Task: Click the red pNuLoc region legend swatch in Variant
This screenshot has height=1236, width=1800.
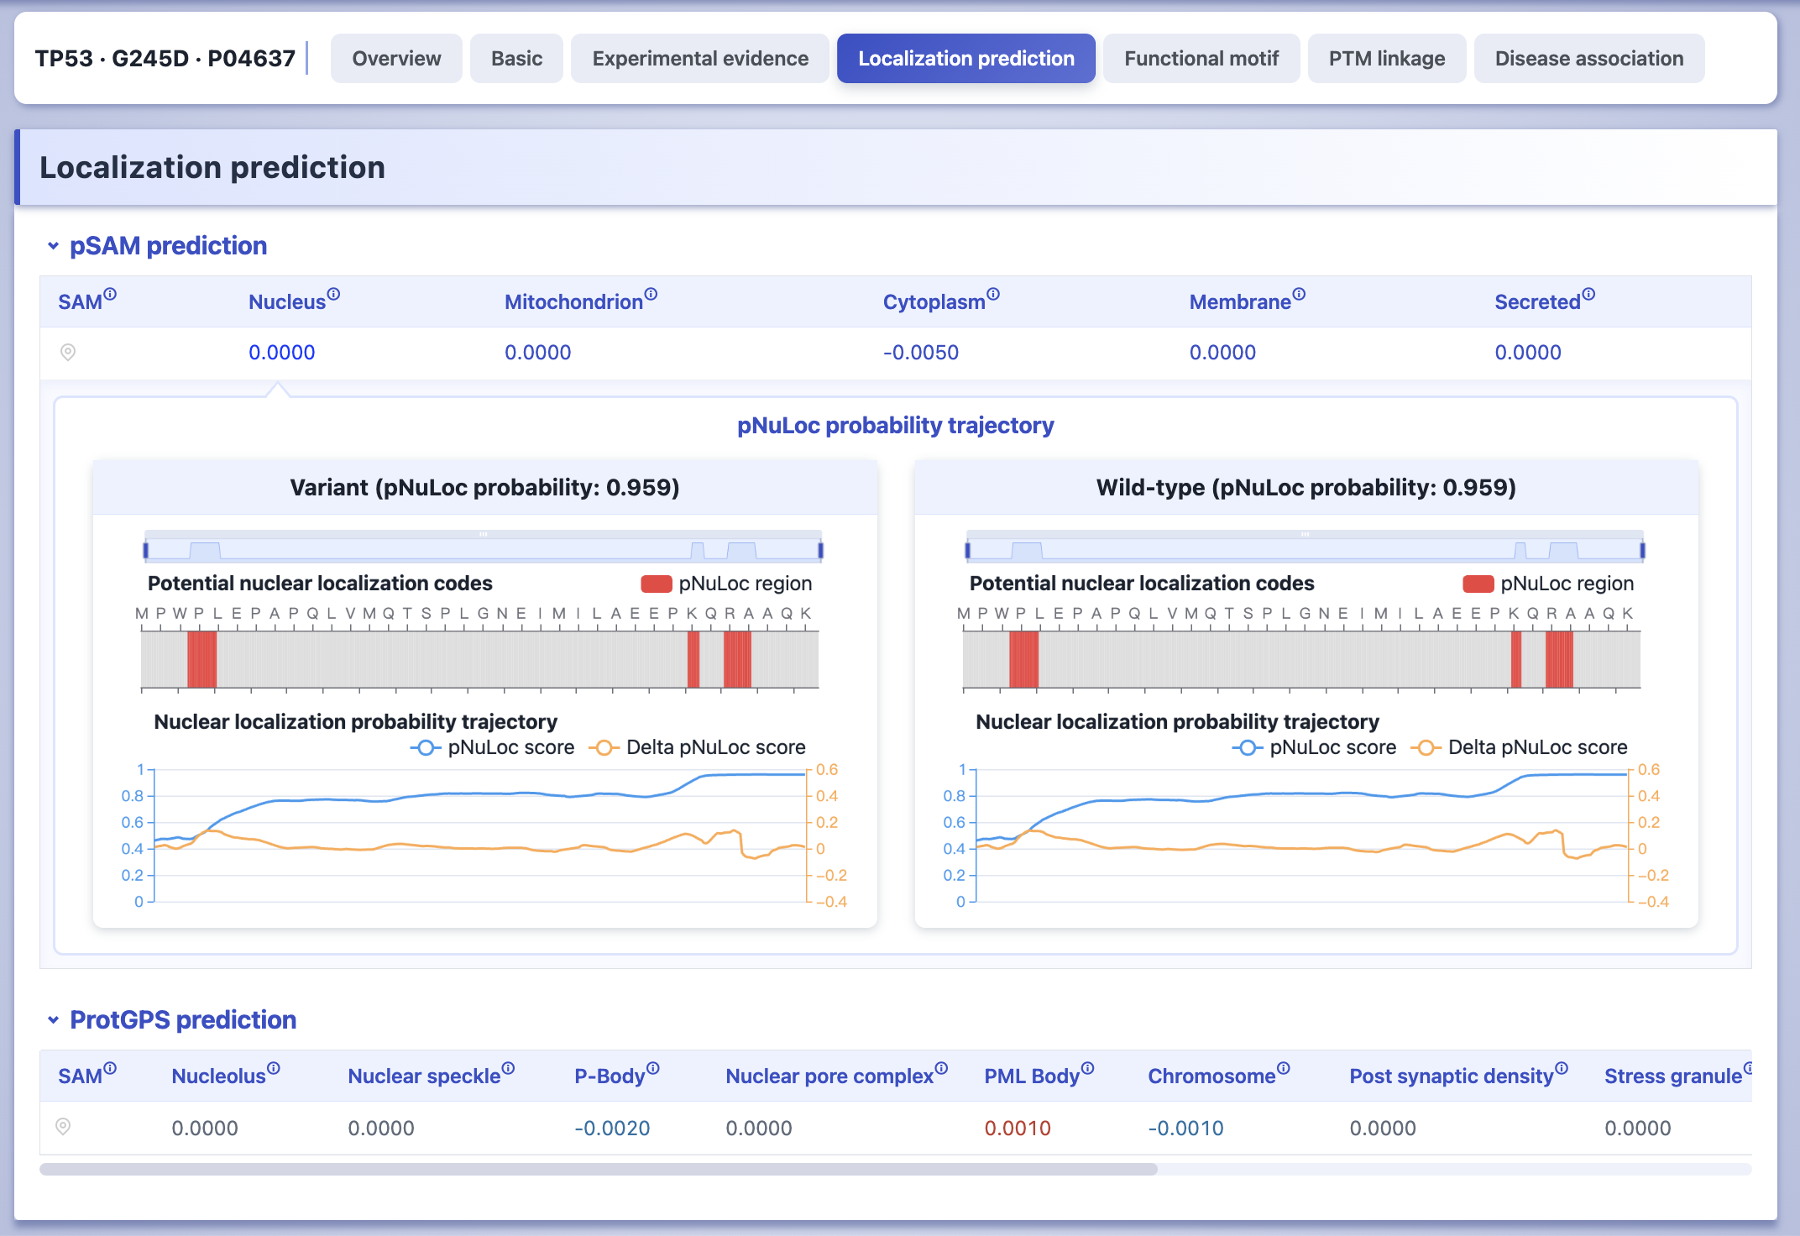Action: tap(657, 584)
